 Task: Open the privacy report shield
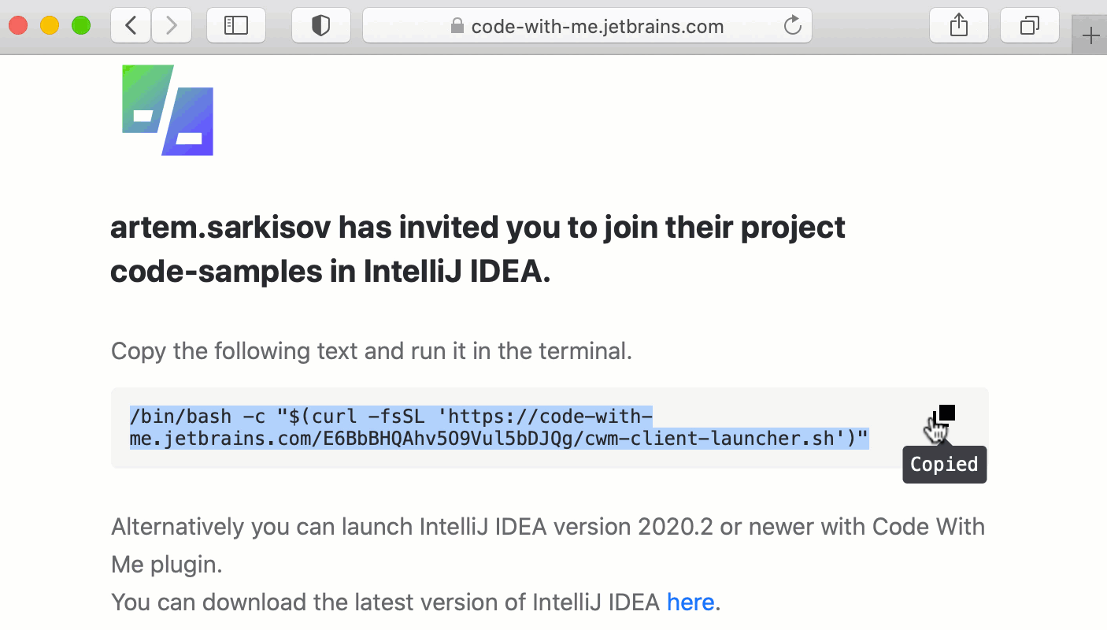(320, 26)
